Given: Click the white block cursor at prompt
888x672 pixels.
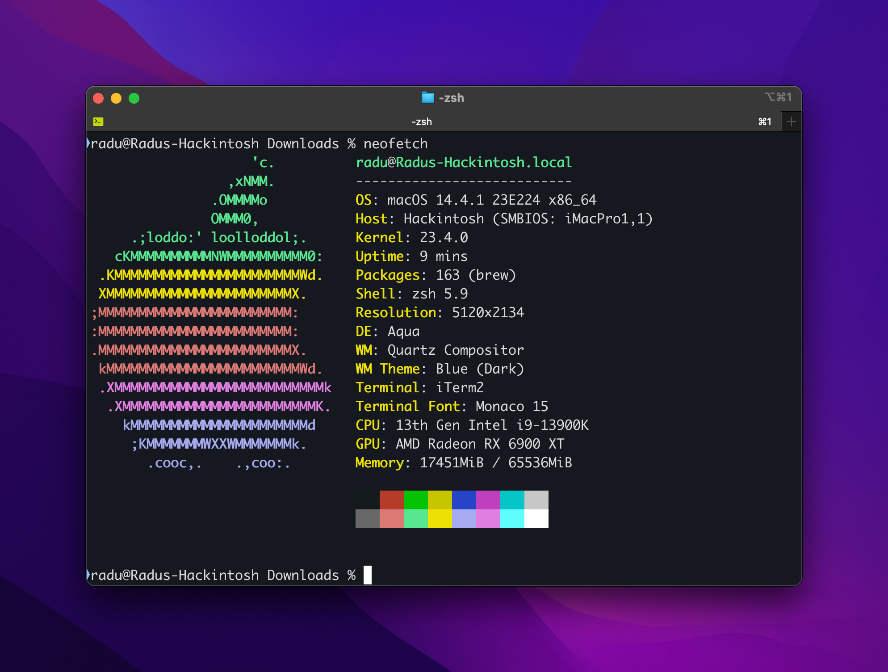Looking at the screenshot, I should click(367, 575).
